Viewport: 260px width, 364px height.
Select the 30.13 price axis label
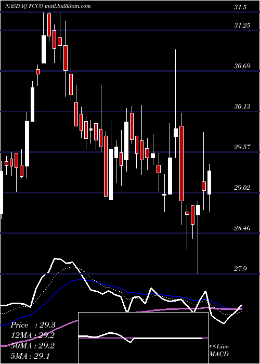click(x=242, y=107)
